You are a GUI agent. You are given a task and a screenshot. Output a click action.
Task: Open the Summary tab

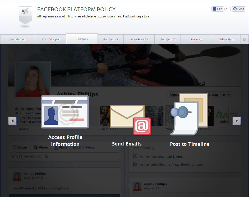tap(196, 40)
